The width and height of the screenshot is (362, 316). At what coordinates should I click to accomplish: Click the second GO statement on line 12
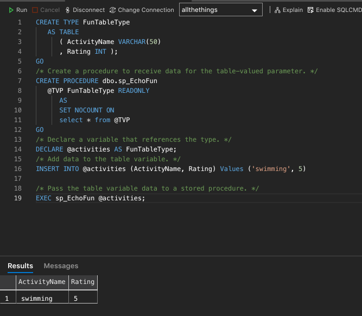[x=40, y=130]
